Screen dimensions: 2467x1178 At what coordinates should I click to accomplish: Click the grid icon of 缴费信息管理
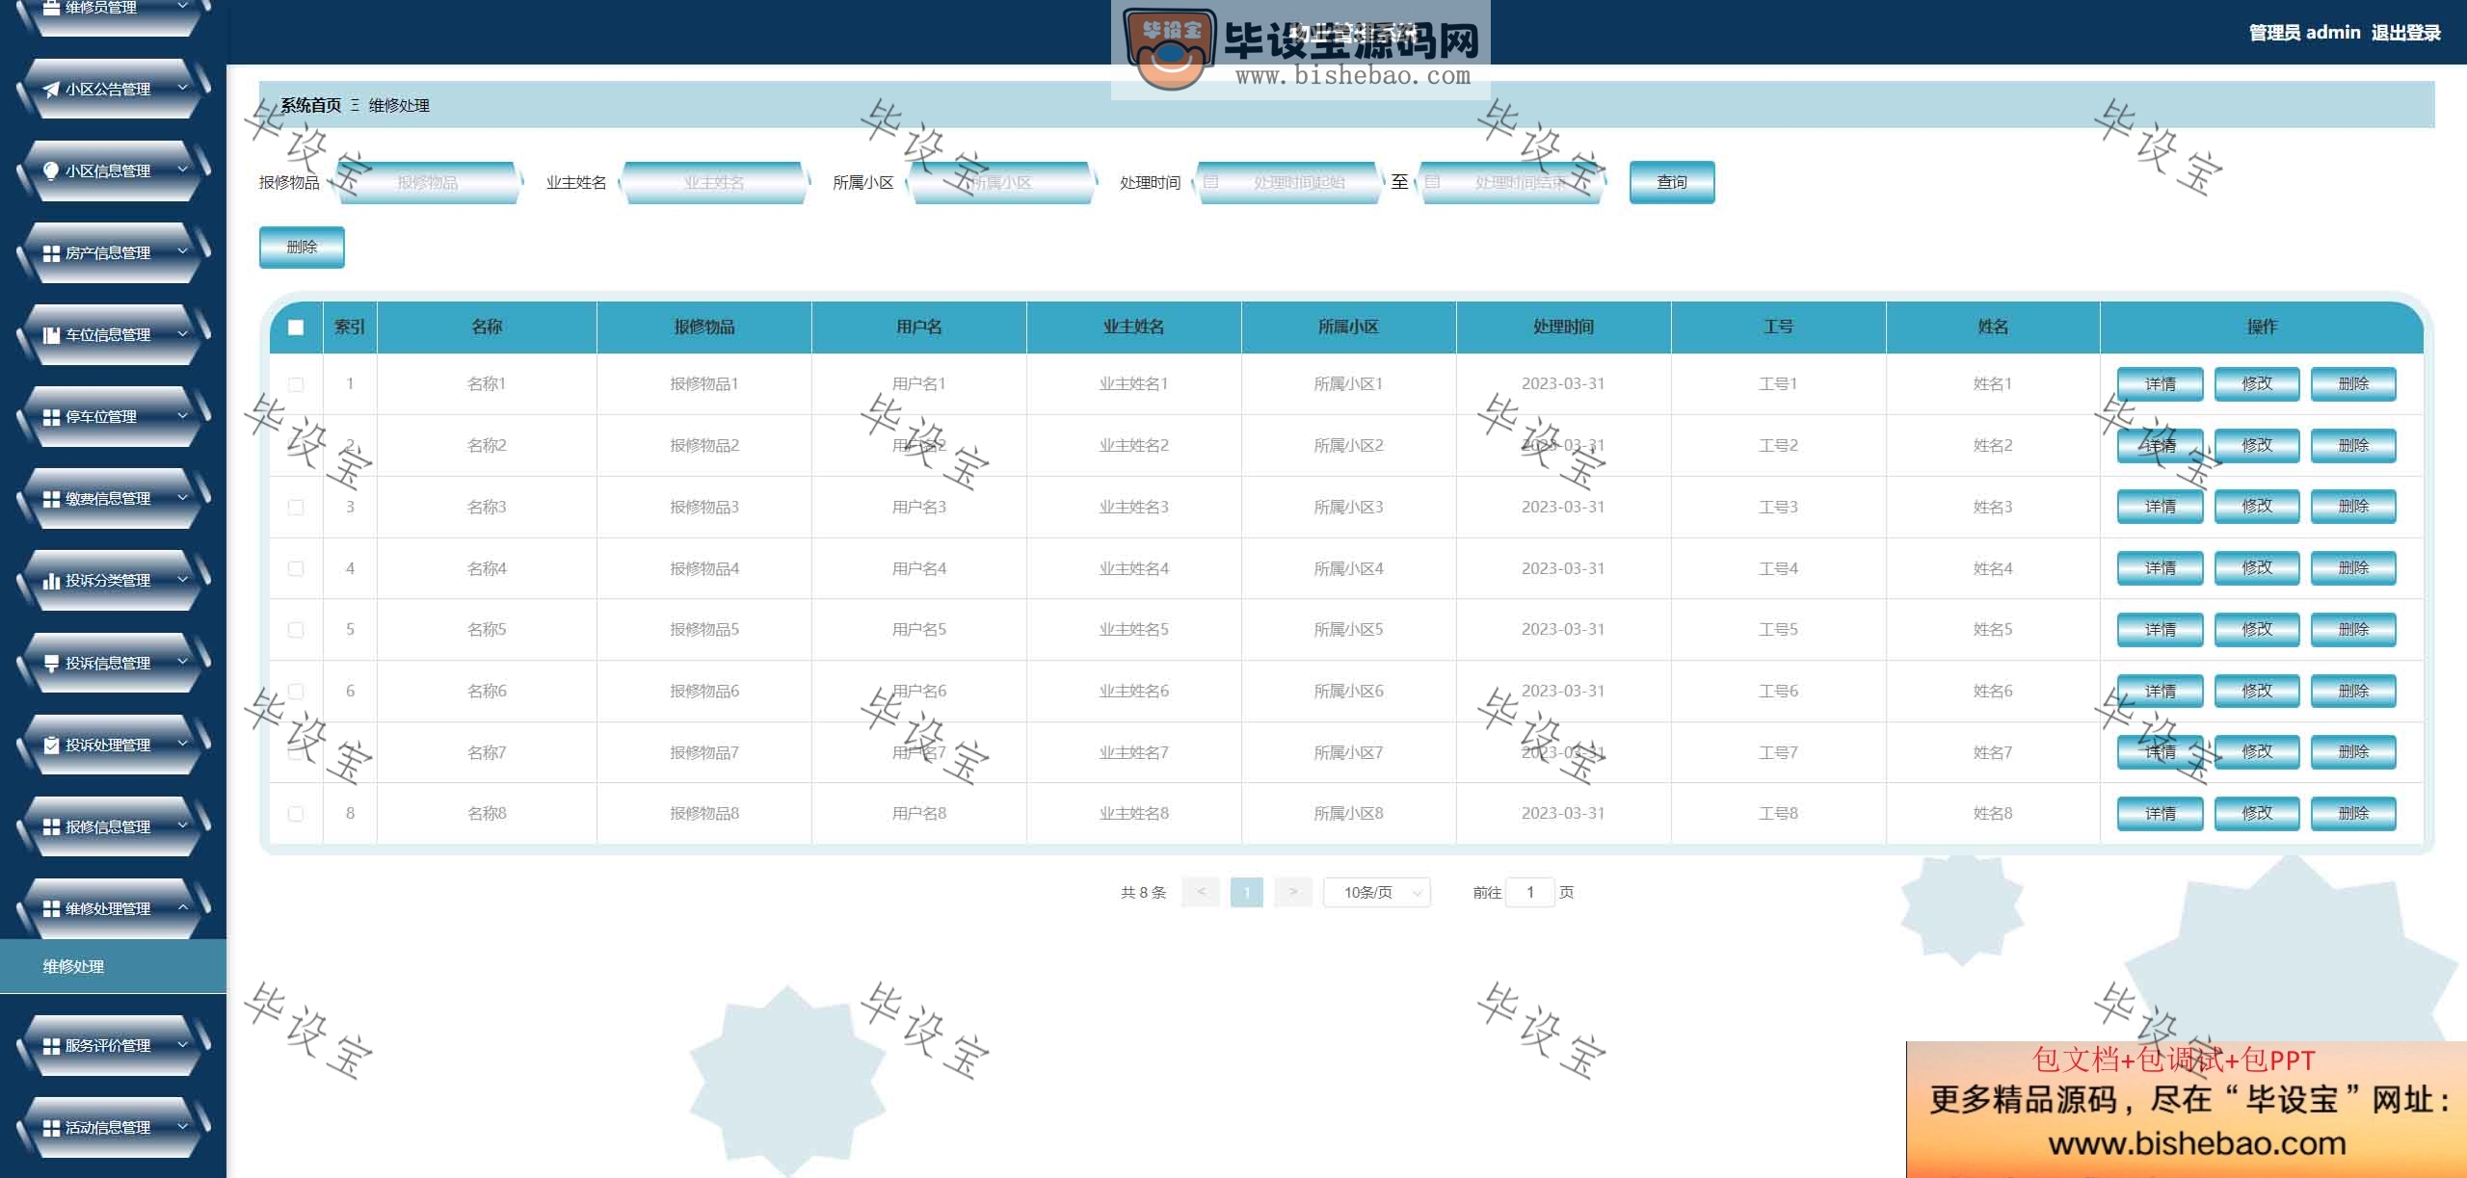tap(51, 499)
